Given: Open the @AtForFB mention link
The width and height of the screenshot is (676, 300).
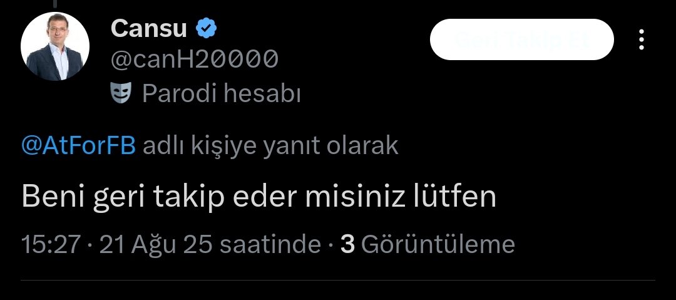Looking at the screenshot, I should click(78, 147).
